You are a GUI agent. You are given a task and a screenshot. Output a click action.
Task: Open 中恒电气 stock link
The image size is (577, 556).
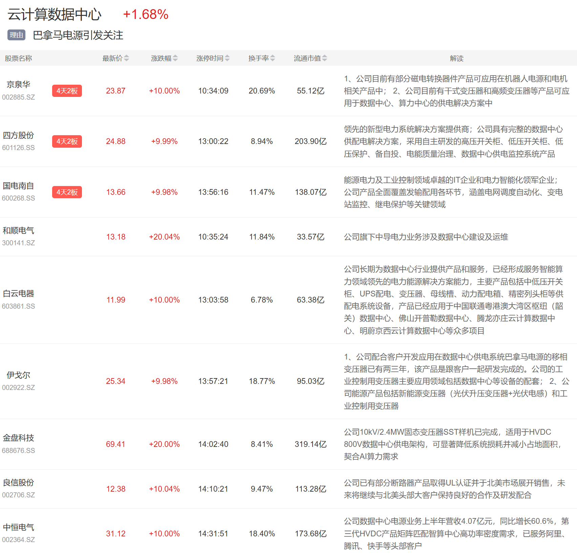click(18, 528)
